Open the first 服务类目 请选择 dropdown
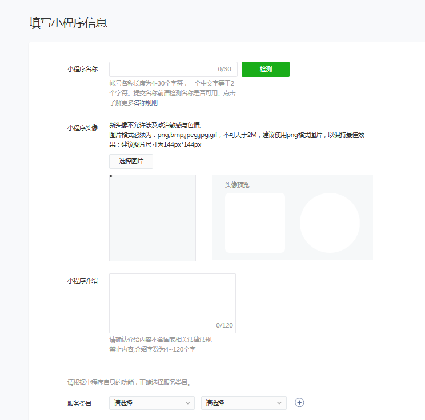 tap(152, 403)
